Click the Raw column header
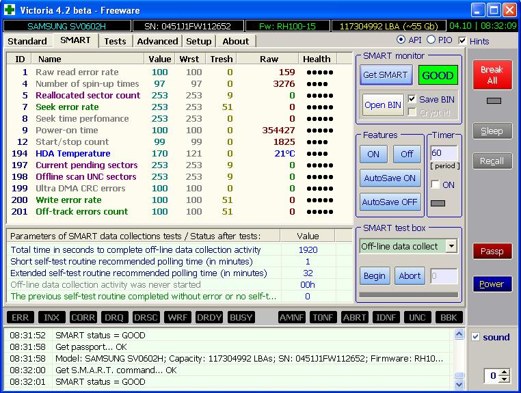Viewport: 521px width, 393px height. pyautogui.click(x=269, y=59)
